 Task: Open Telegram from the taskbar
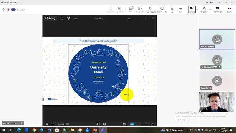[x=42, y=130]
